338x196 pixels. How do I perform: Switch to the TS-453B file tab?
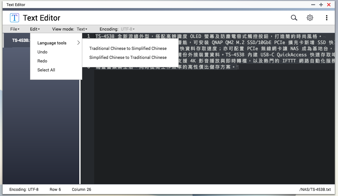[17, 40]
